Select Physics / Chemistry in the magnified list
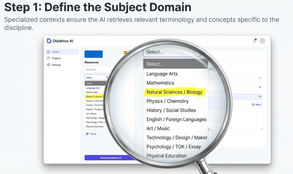 click(x=167, y=101)
